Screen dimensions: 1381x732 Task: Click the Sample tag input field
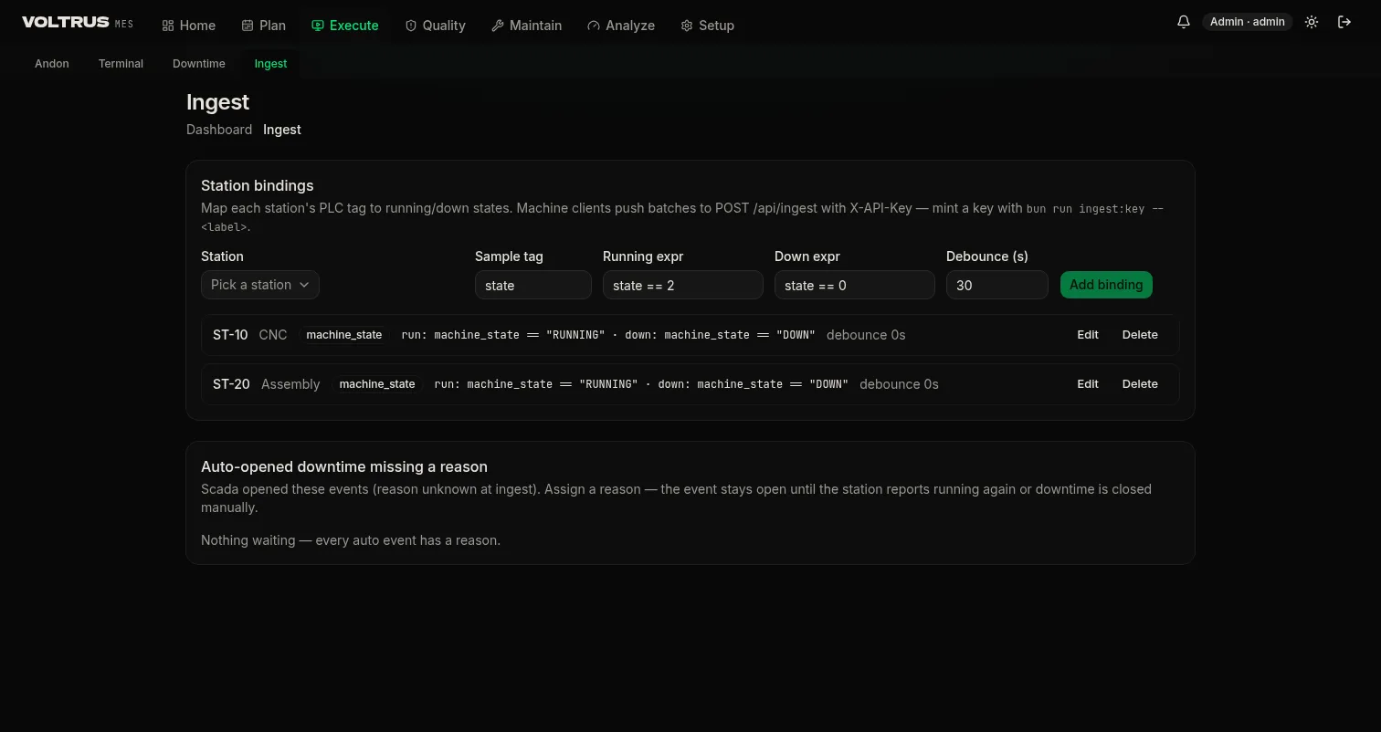tap(533, 285)
